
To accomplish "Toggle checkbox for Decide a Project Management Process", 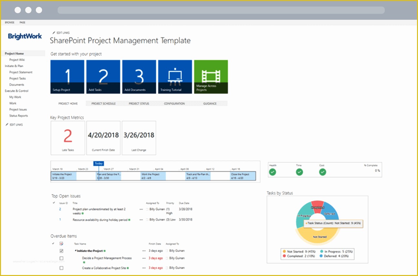I will 61,258.
